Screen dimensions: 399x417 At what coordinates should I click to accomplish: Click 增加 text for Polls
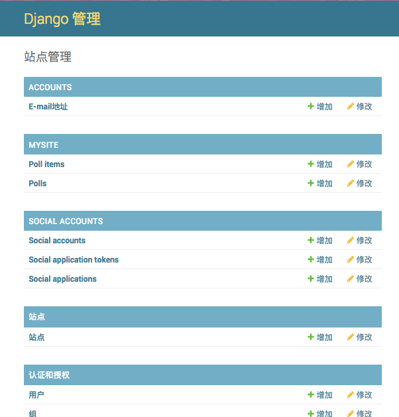325,183
